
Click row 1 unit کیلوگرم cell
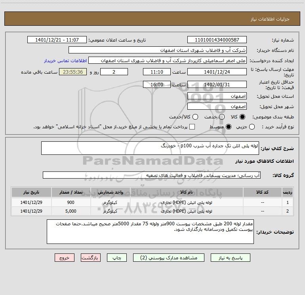[x=110, y=202]
